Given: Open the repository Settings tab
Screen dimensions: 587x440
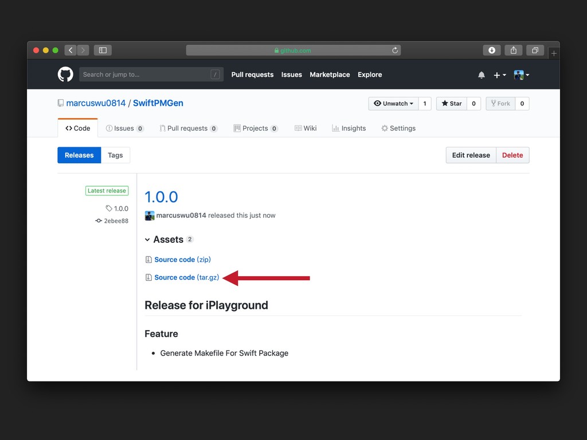Looking at the screenshot, I should (x=398, y=128).
